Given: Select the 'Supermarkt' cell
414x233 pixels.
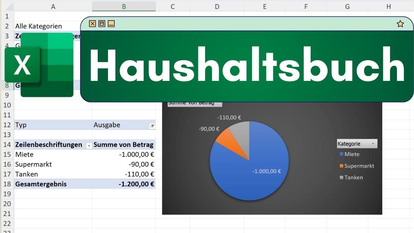Looking at the screenshot, I should [x=53, y=164].
